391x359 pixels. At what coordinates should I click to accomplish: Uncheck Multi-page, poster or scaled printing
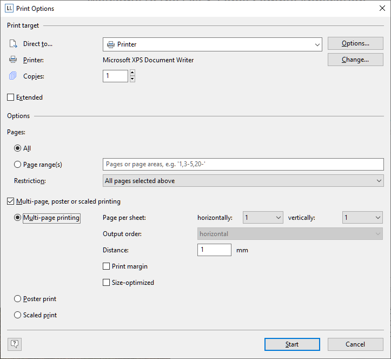pyautogui.click(x=10, y=201)
